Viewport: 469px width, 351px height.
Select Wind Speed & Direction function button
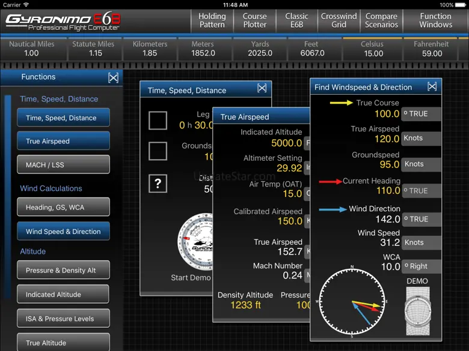pyautogui.click(x=63, y=232)
